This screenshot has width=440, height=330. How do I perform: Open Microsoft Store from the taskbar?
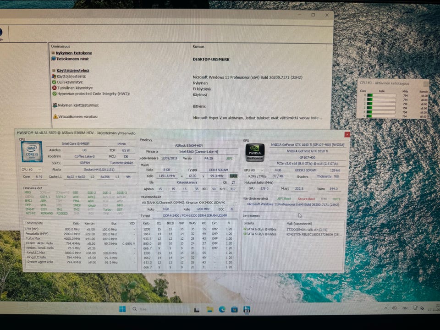click(x=234, y=309)
